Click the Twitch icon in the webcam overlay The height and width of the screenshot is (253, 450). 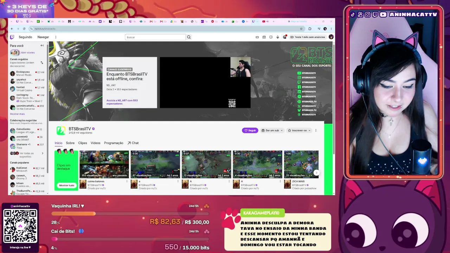[375, 14]
